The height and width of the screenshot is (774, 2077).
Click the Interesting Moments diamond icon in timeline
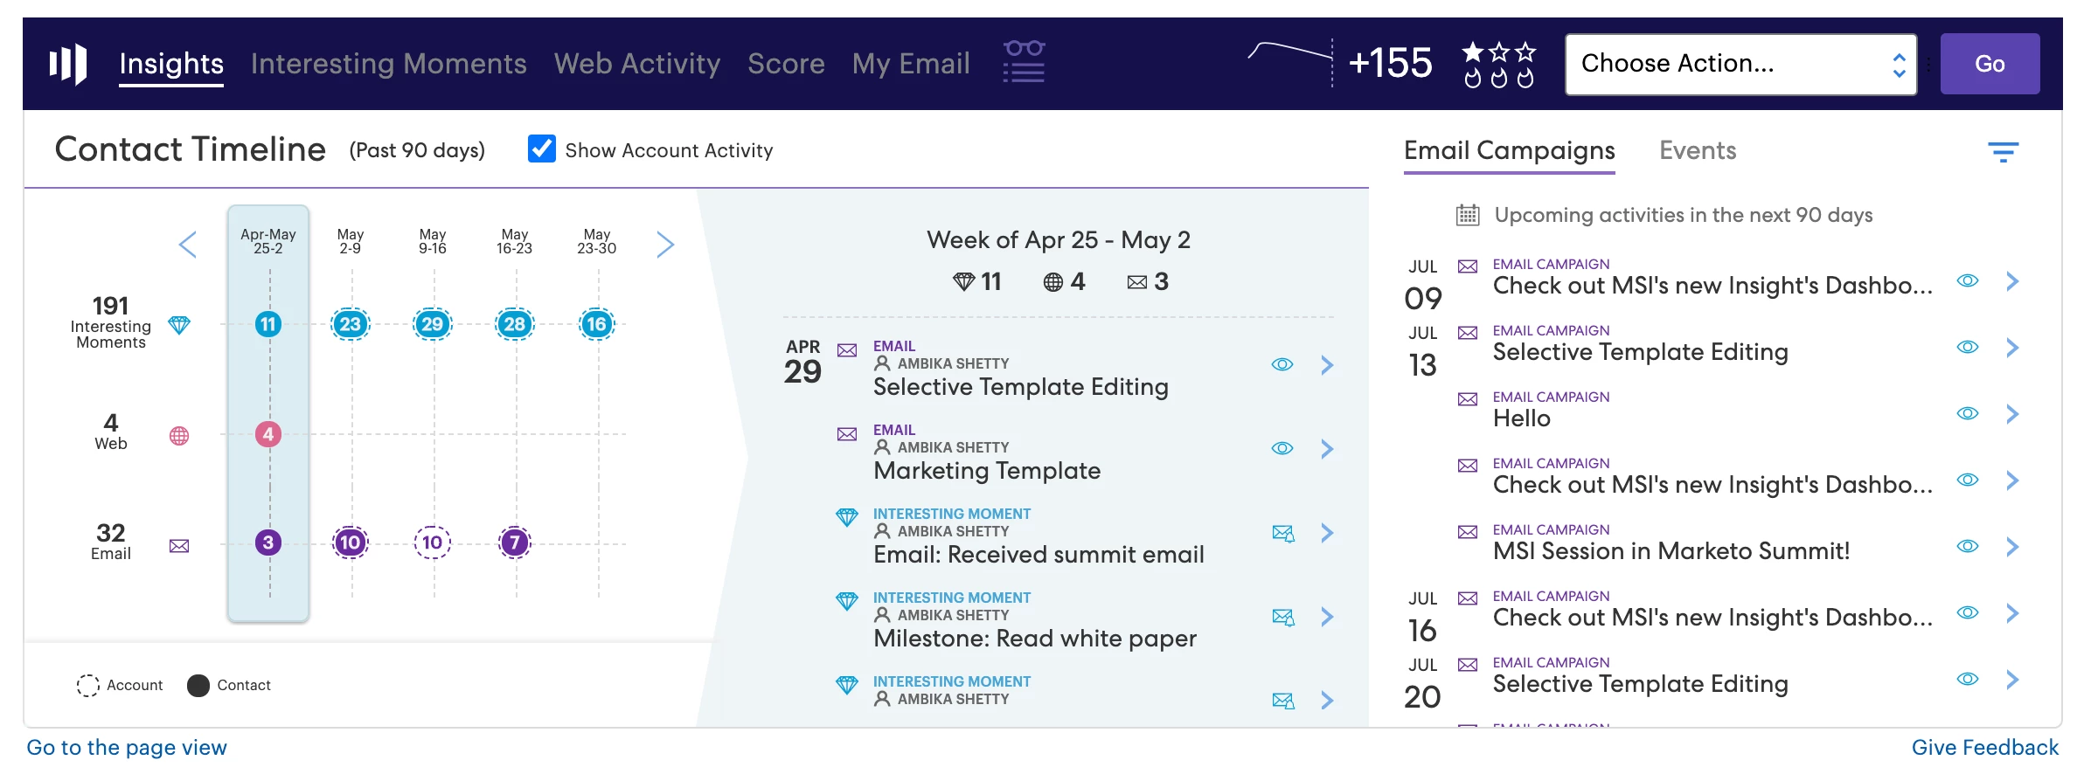(x=179, y=325)
